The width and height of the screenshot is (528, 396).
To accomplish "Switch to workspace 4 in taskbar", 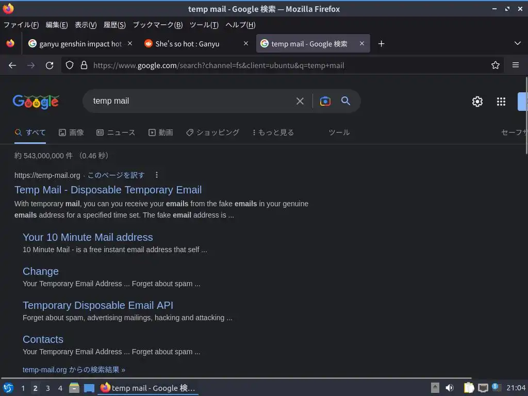I will pos(60,388).
